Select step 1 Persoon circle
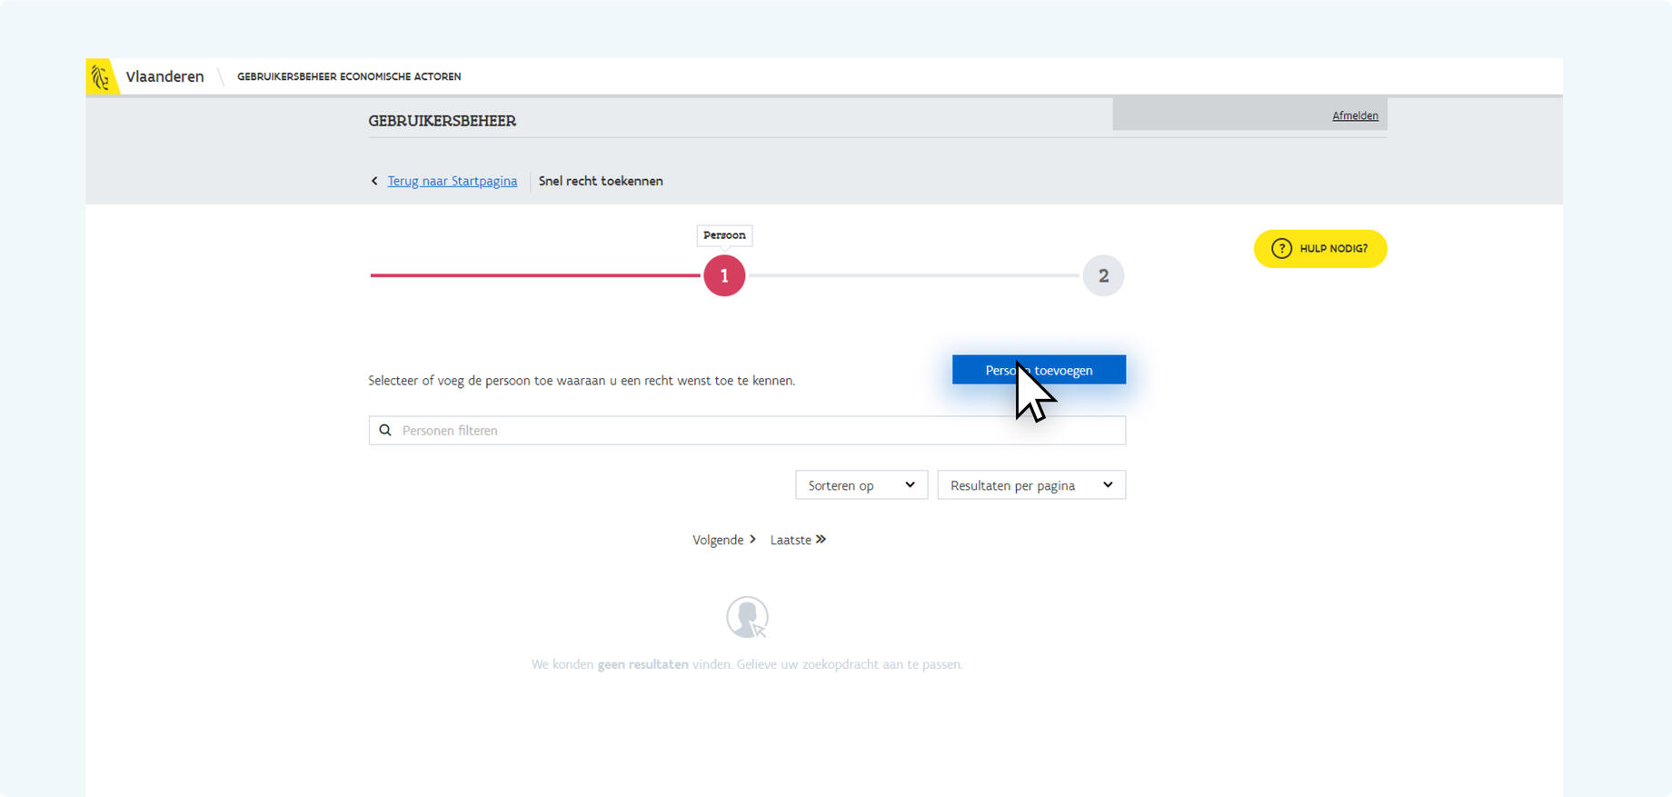Image resolution: width=1672 pixels, height=797 pixels. [x=724, y=275]
